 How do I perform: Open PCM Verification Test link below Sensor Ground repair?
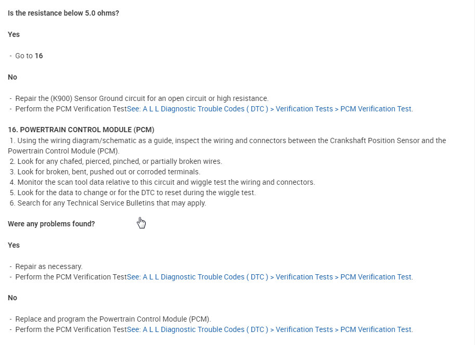click(269, 109)
